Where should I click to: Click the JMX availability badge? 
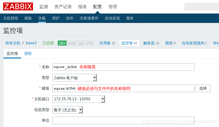tap(82, 43)
